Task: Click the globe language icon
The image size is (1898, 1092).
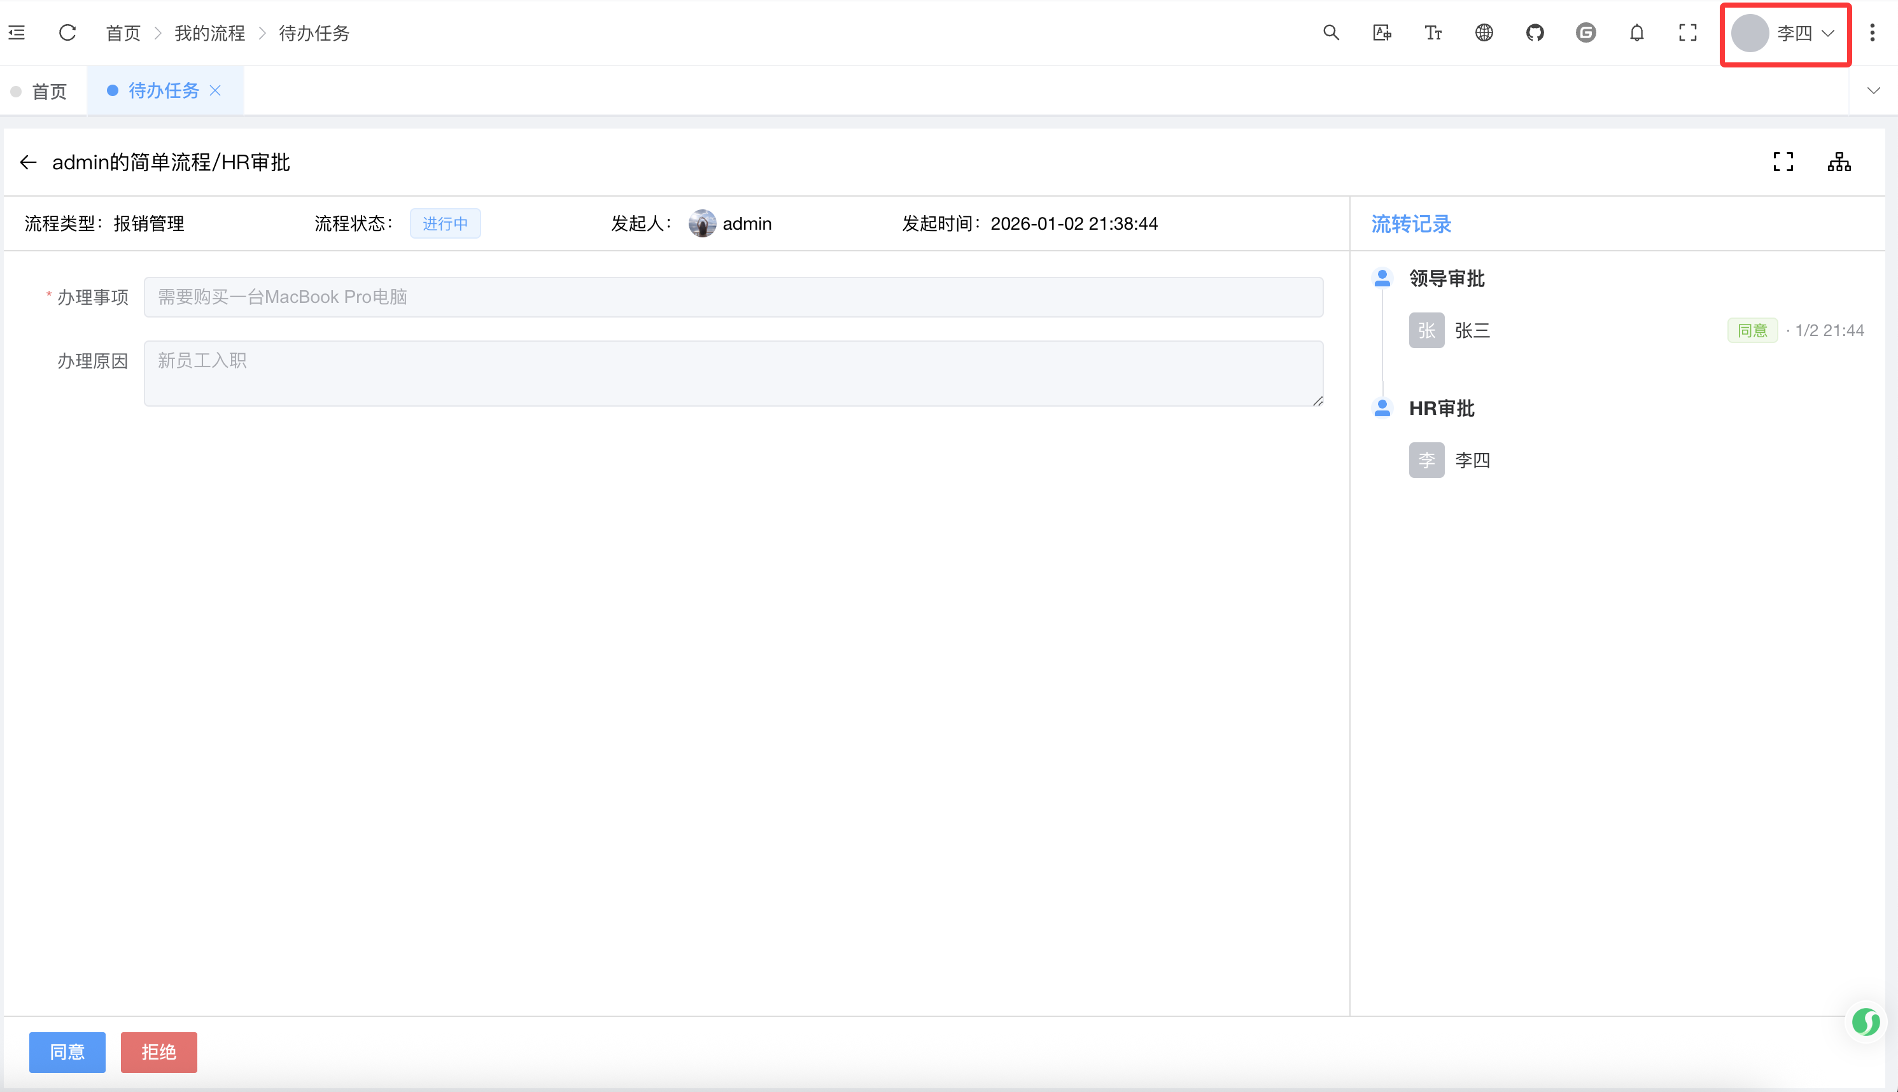Action: coord(1484,32)
